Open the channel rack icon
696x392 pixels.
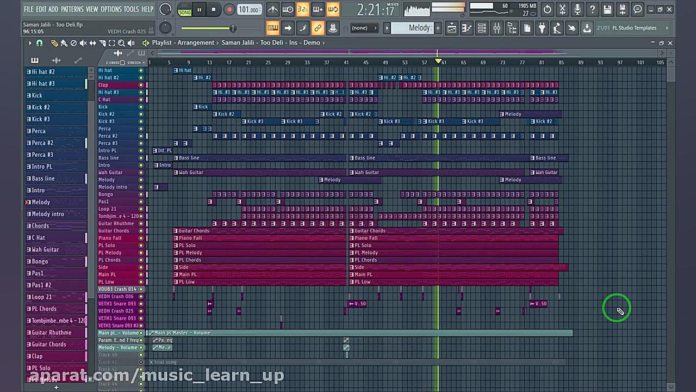482,28
